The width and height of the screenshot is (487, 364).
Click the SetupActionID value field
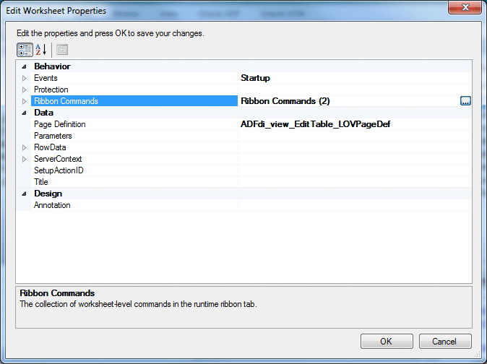[x=355, y=170]
